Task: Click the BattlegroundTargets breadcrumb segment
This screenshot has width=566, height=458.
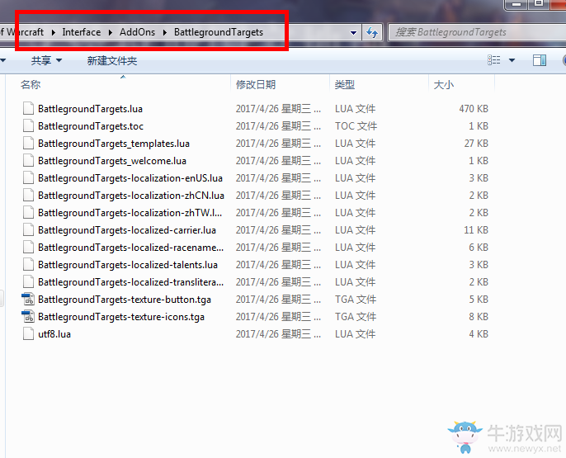Action: [219, 32]
